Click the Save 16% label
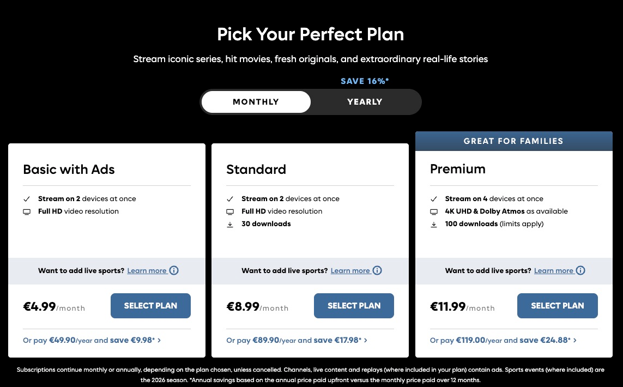The width and height of the screenshot is (623, 387). (x=365, y=81)
